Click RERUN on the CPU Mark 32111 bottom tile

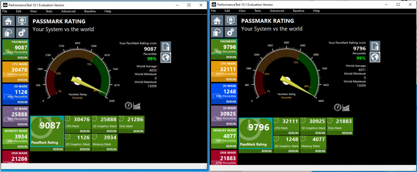293,133
